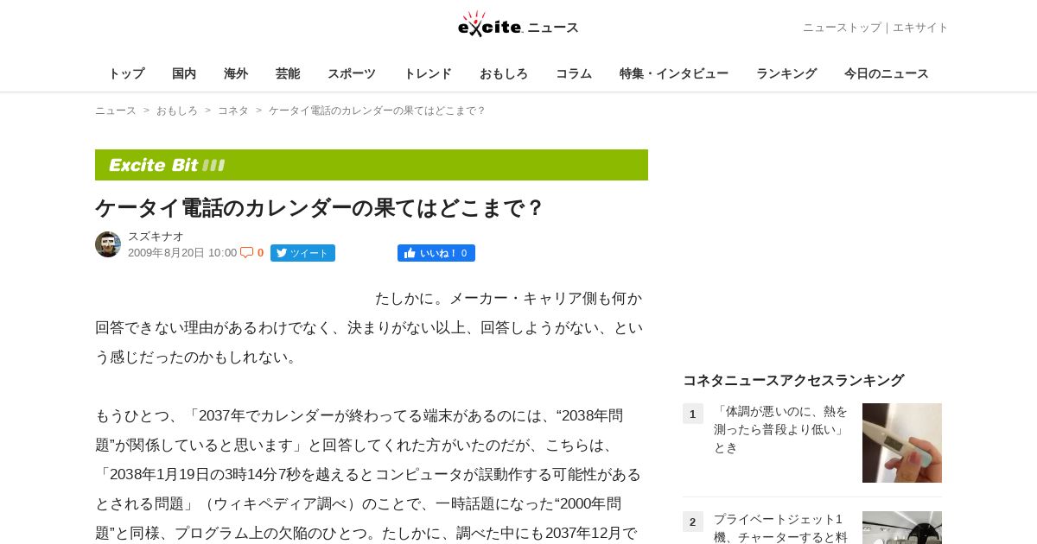Open ranking item 1 about 体調が悪いのに
Screen dimensions: 1037x544
[x=781, y=429]
